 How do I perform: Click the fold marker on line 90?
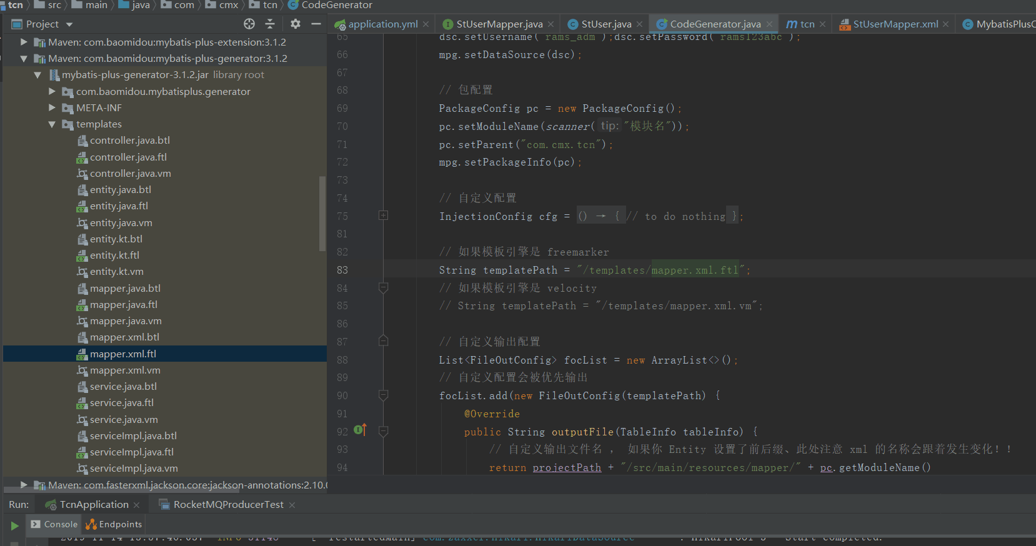384,395
